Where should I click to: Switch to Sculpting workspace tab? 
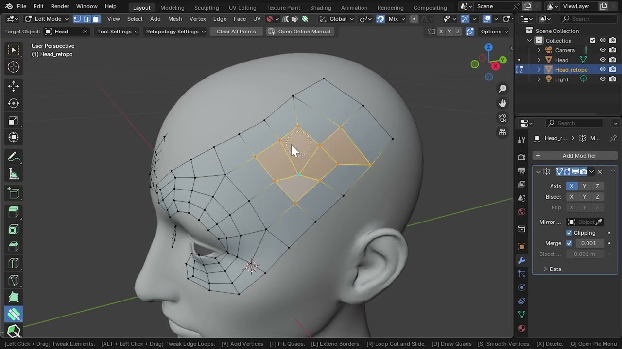click(207, 8)
